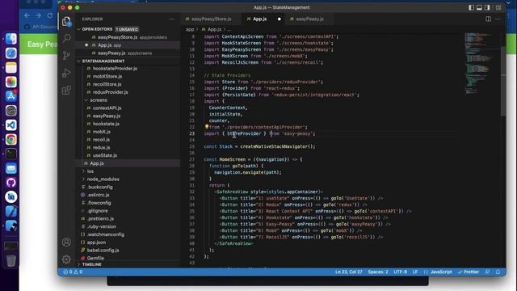Click the split editor right icon
Viewport: 517px width, 291px height.
[x=488, y=19]
